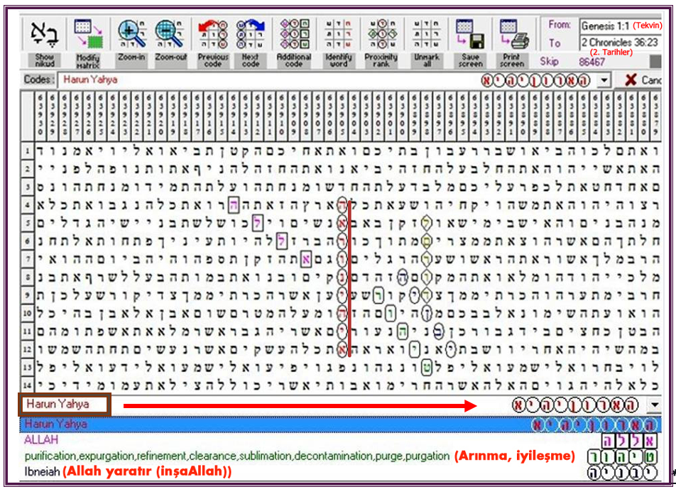Select matrix row number 12
Viewport: 676px width, 494px height.
[x=27, y=349]
